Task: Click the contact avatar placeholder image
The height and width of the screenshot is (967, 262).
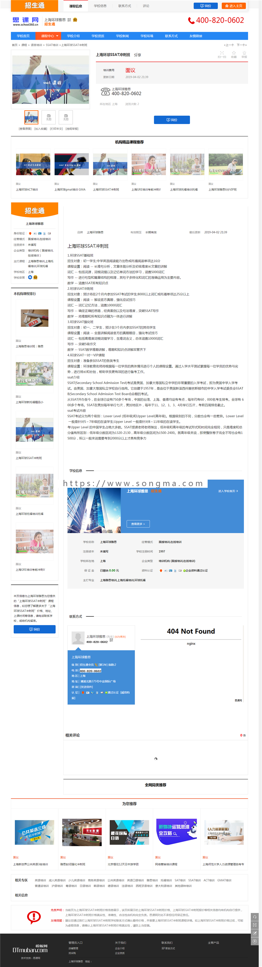Action: (78, 638)
